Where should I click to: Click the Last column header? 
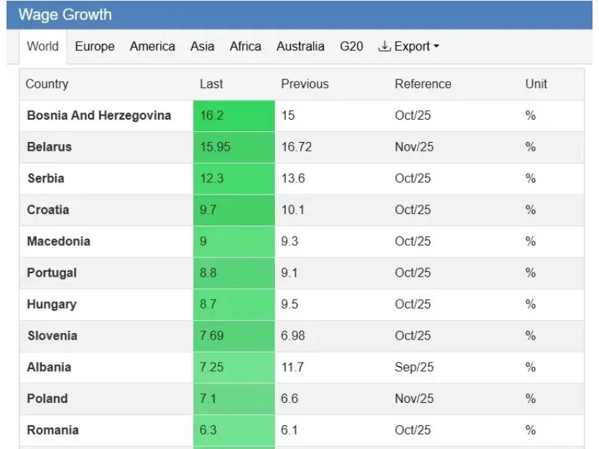pos(211,84)
